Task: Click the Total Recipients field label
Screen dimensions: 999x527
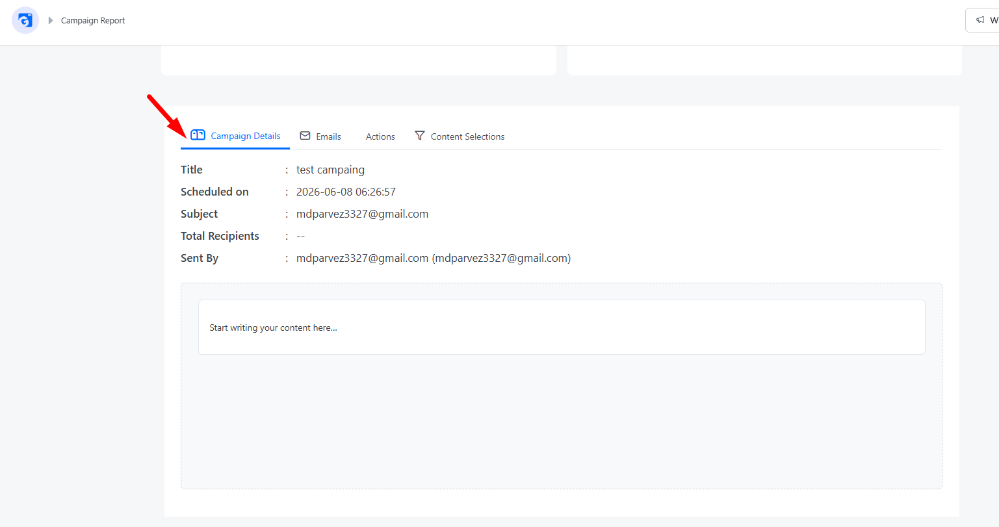Action: (220, 236)
